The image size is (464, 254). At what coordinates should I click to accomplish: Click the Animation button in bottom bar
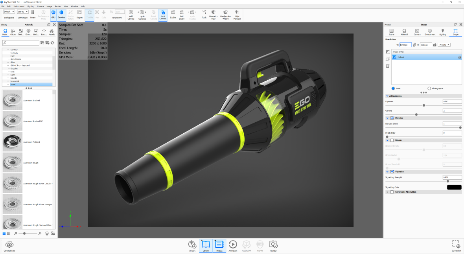(233, 246)
